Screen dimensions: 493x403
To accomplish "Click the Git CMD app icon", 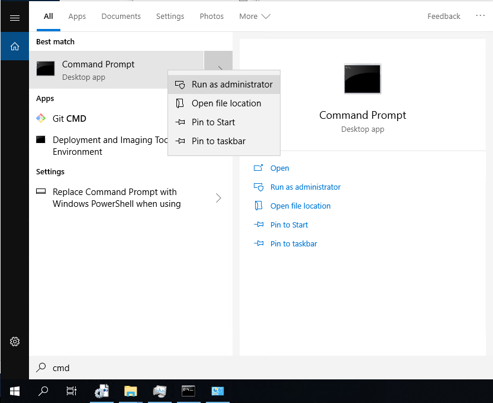I will coord(41,118).
